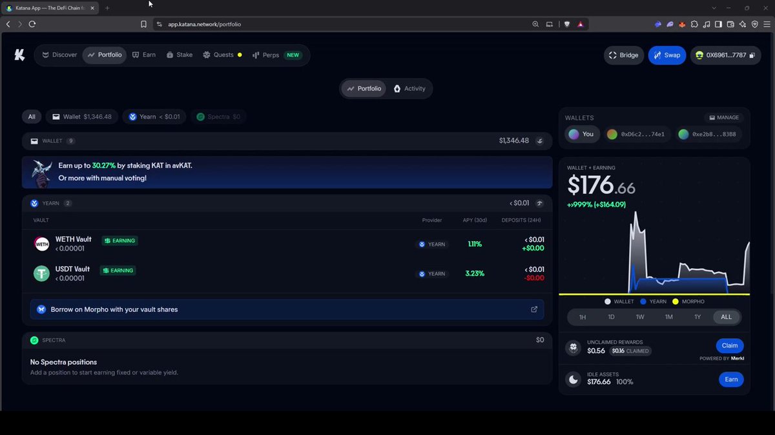Image resolution: width=775 pixels, height=435 pixels.
Task: Click the Bridge button
Action: [x=624, y=55]
